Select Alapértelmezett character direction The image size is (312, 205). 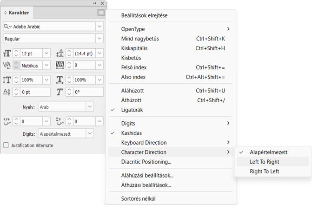[272, 152]
